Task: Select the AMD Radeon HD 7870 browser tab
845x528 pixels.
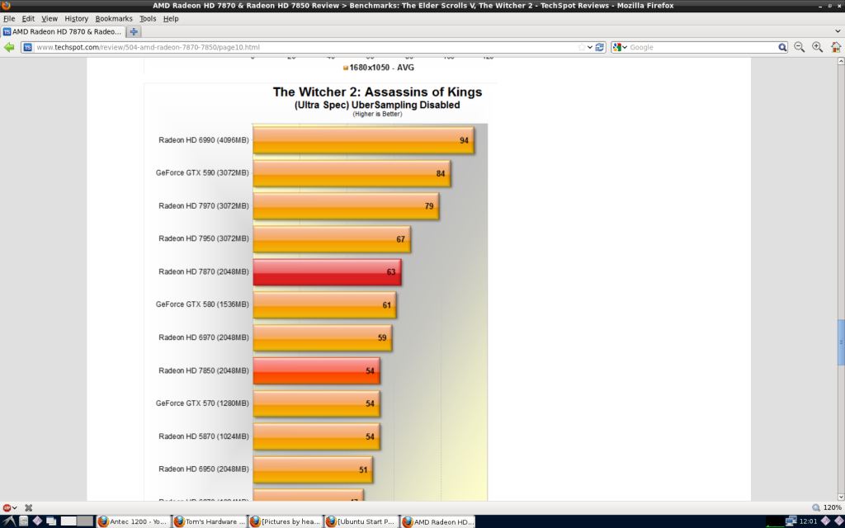Action: point(63,32)
